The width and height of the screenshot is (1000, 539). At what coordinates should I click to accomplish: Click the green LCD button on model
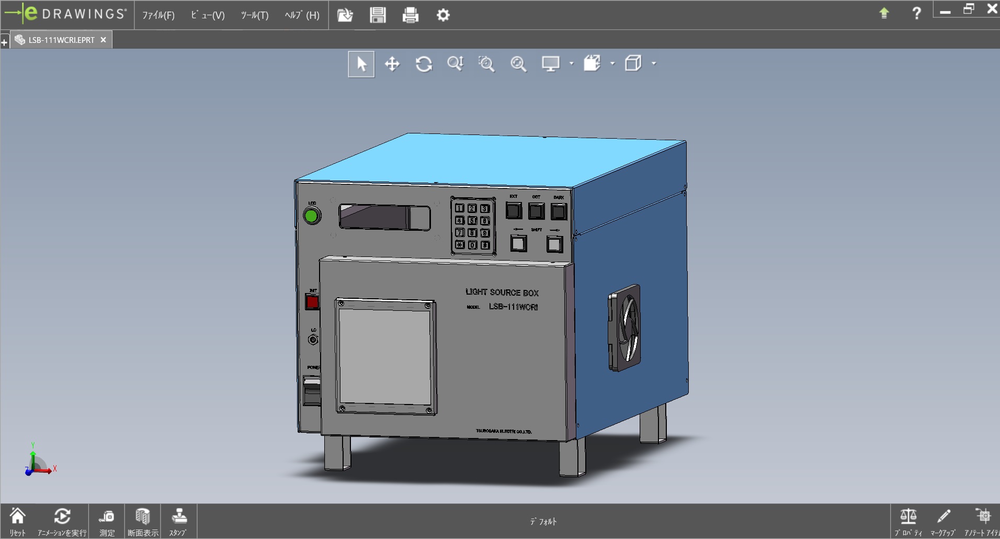312,216
